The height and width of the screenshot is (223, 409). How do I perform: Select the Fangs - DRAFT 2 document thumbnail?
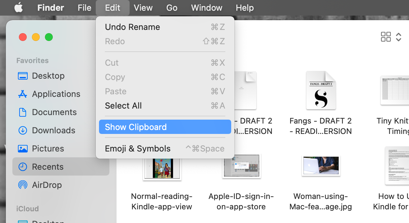tap(320, 90)
